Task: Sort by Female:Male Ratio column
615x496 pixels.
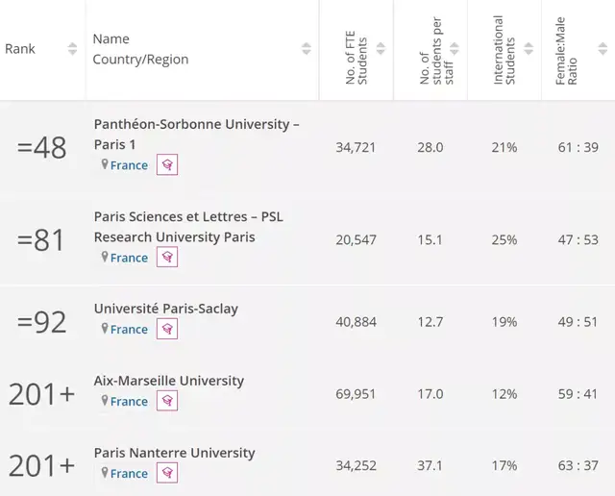Action: [603, 49]
